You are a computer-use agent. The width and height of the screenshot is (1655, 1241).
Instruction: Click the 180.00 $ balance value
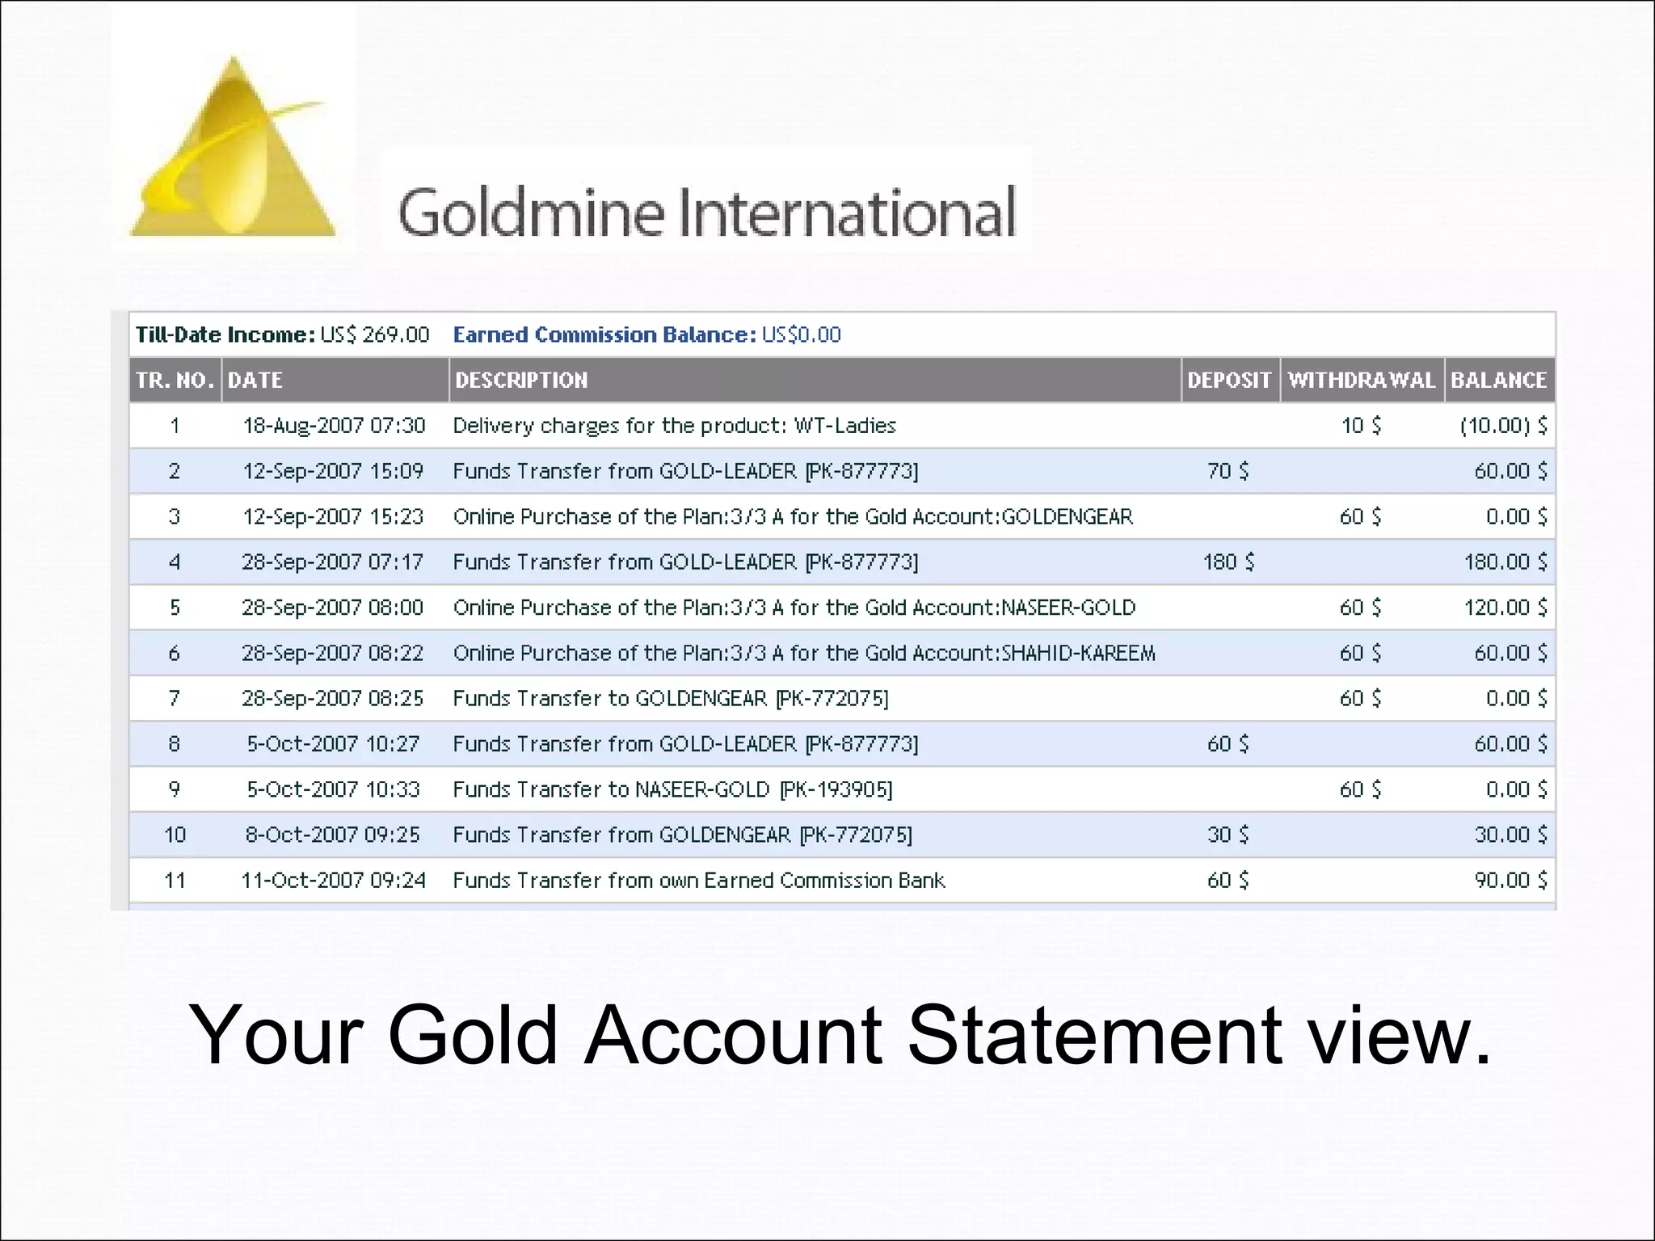[x=1506, y=562]
